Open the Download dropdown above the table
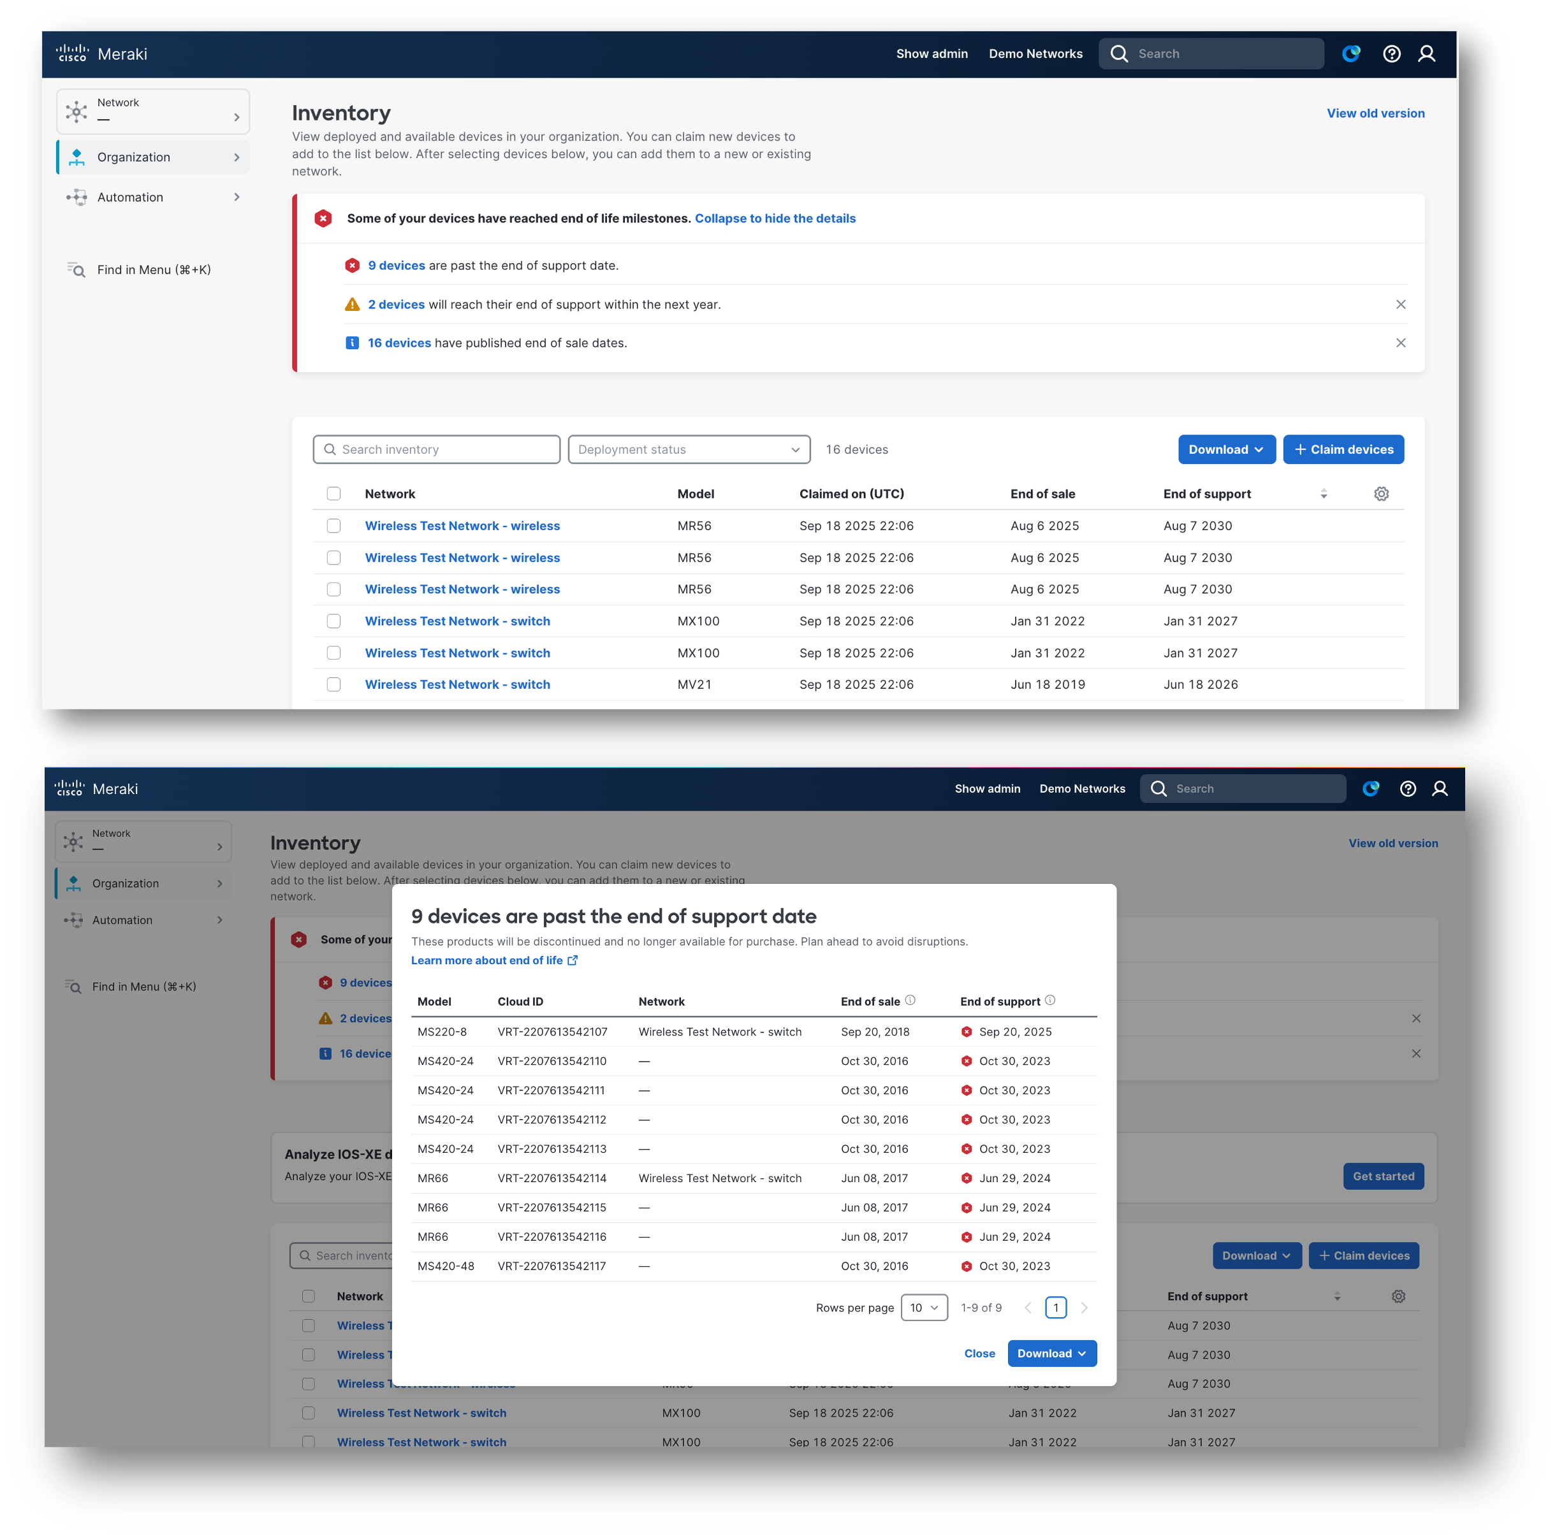Viewport: 1557px width, 1539px height. tap(1226, 449)
